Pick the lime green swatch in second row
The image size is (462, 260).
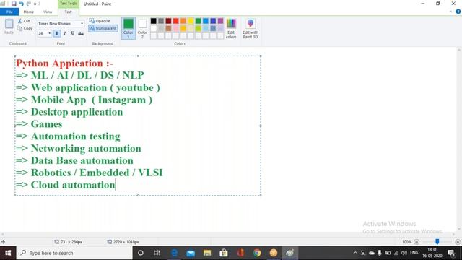[x=199, y=29]
